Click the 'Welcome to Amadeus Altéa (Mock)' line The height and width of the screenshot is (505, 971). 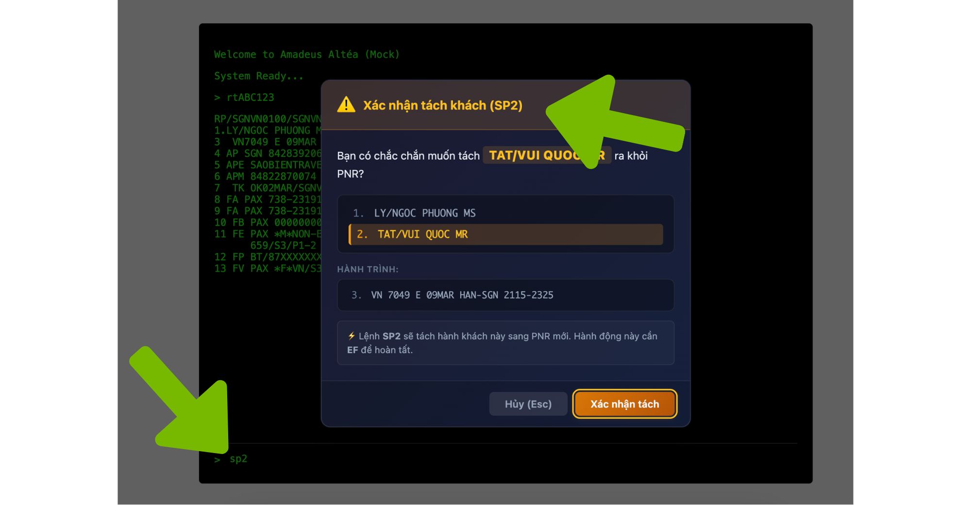coord(306,54)
